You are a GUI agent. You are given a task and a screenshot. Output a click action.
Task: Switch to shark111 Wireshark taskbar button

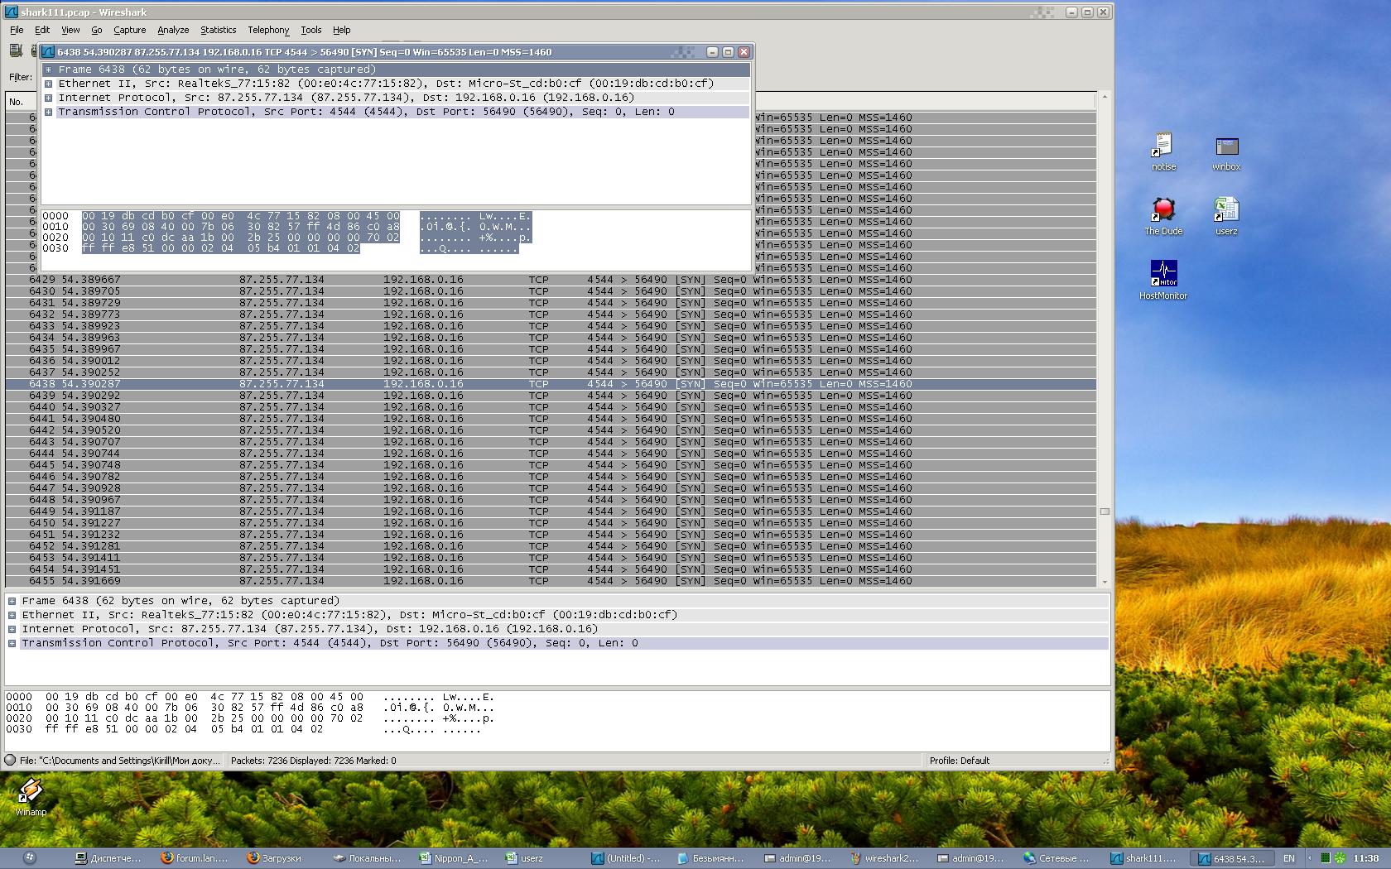1143,858
